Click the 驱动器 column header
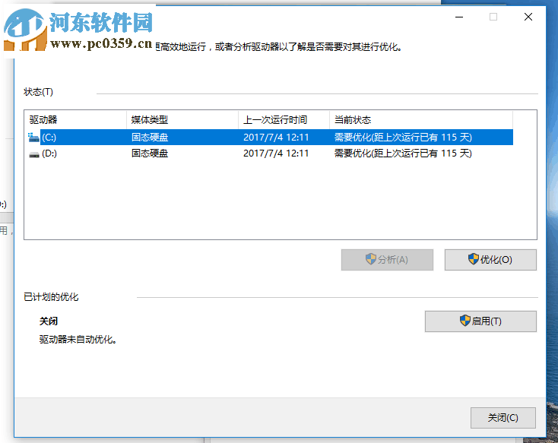The height and width of the screenshot is (443, 558). click(x=75, y=120)
